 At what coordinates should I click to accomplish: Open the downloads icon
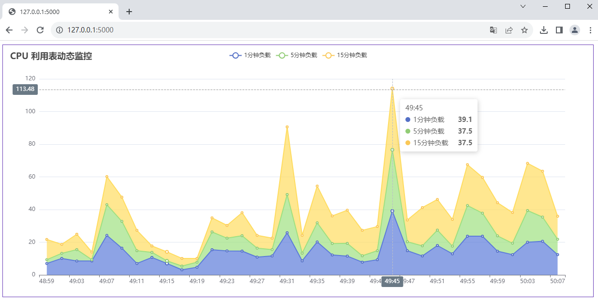click(544, 30)
